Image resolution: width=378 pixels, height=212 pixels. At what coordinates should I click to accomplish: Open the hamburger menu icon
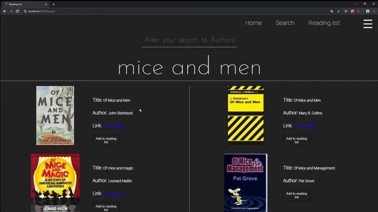pos(367,24)
